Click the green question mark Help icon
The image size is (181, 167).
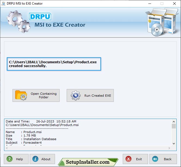click(10, 159)
